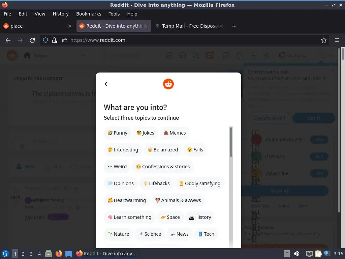Click the site security padlock icon
The image size is (345, 259).
coord(55,40)
